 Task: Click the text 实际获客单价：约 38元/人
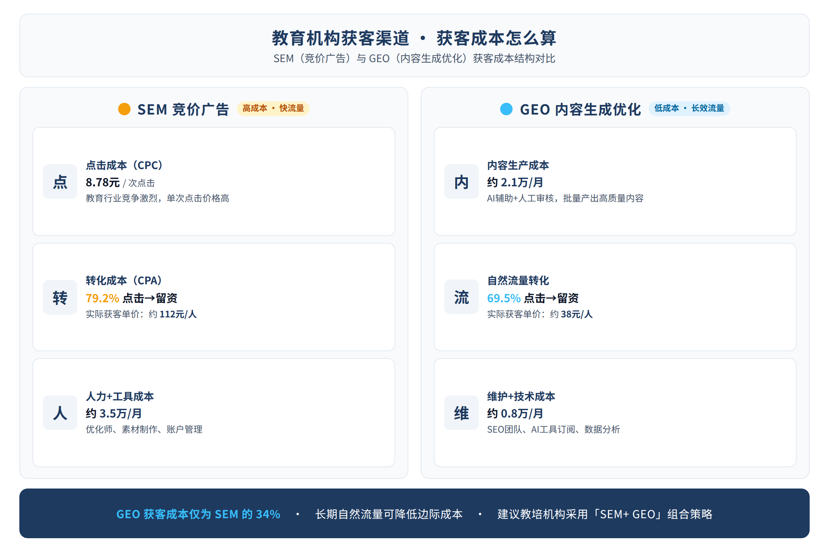(x=540, y=314)
